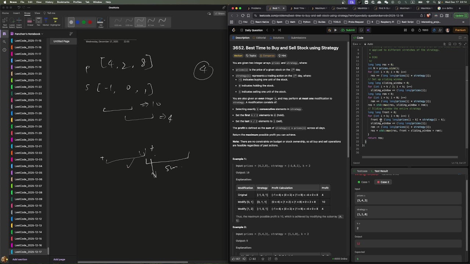The height and width of the screenshot is (264, 470).
Task: Open the timer stopwatch icon
Action: tap(434, 30)
